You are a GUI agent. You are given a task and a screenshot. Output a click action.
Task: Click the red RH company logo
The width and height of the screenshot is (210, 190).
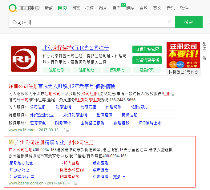click(24, 59)
